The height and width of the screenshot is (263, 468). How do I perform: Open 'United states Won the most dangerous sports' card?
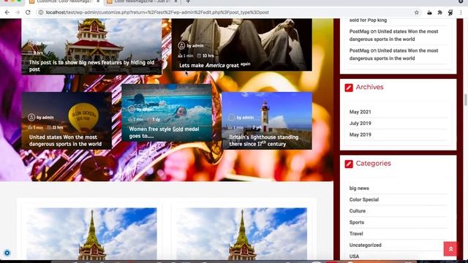pos(65,140)
